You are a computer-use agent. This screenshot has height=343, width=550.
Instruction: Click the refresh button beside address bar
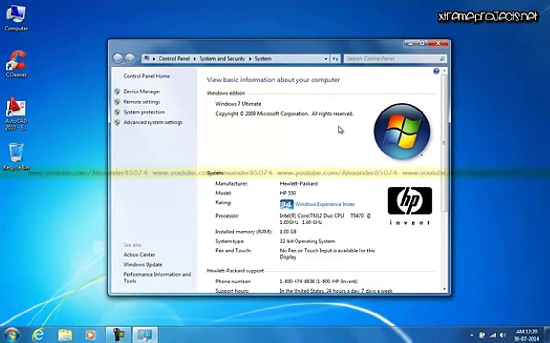(x=335, y=59)
